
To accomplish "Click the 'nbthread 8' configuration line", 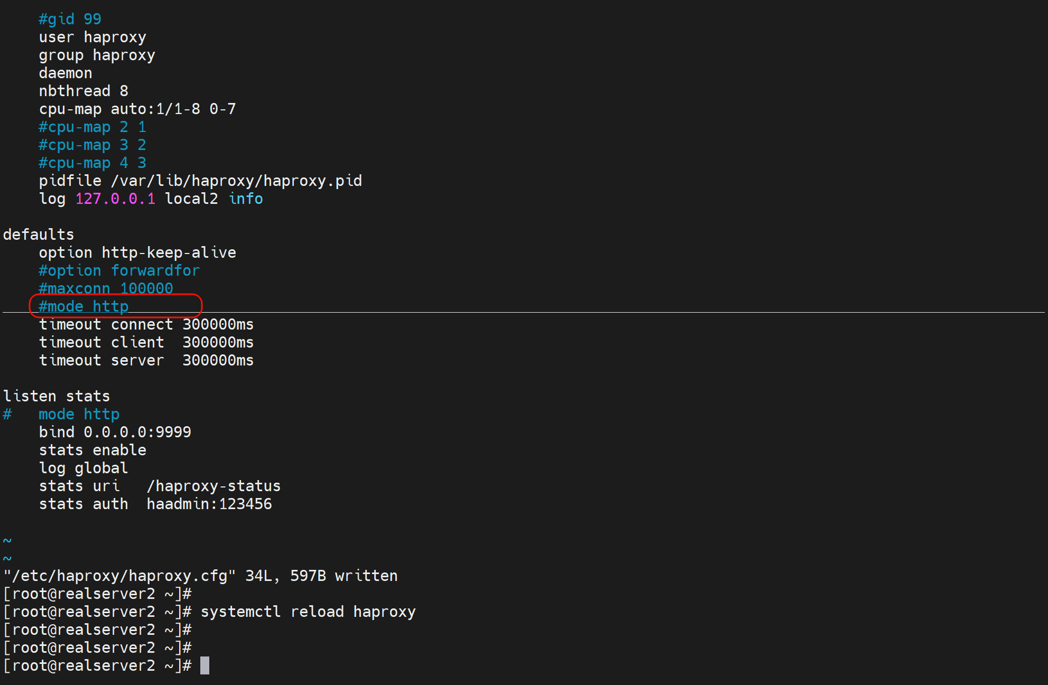I will 84,91.
